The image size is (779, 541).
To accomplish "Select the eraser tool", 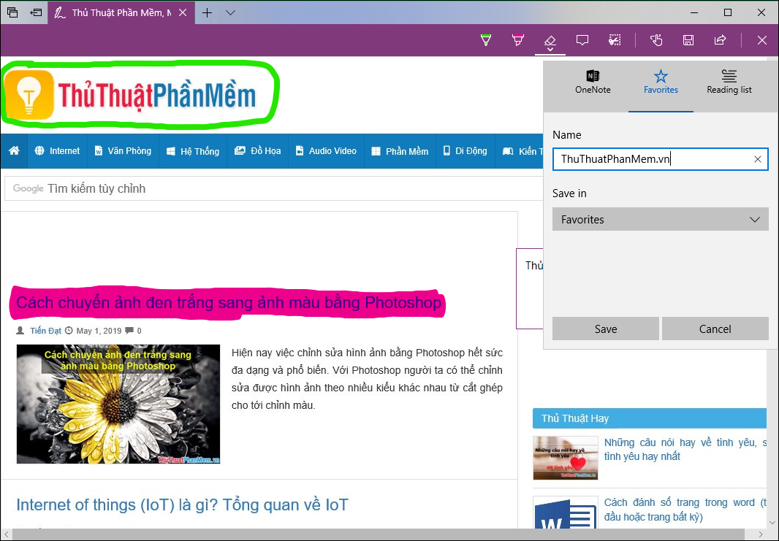I will (x=550, y=40).
